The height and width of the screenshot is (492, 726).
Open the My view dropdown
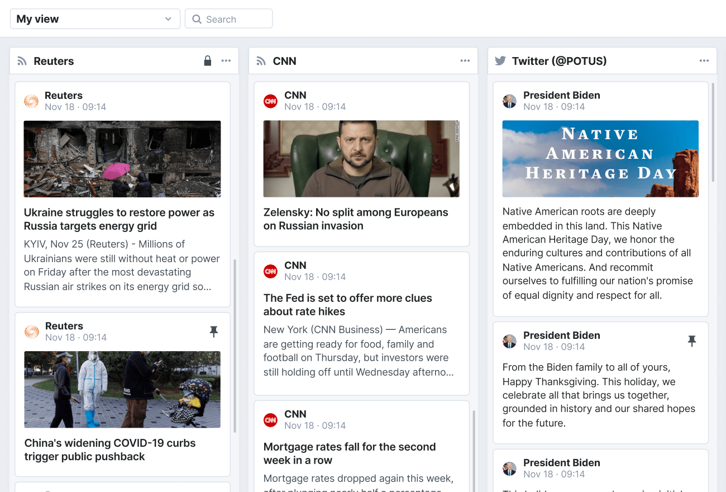coord(95,19)
